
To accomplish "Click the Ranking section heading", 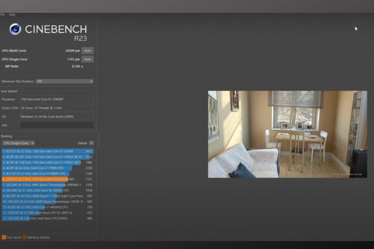I will 6,136.
